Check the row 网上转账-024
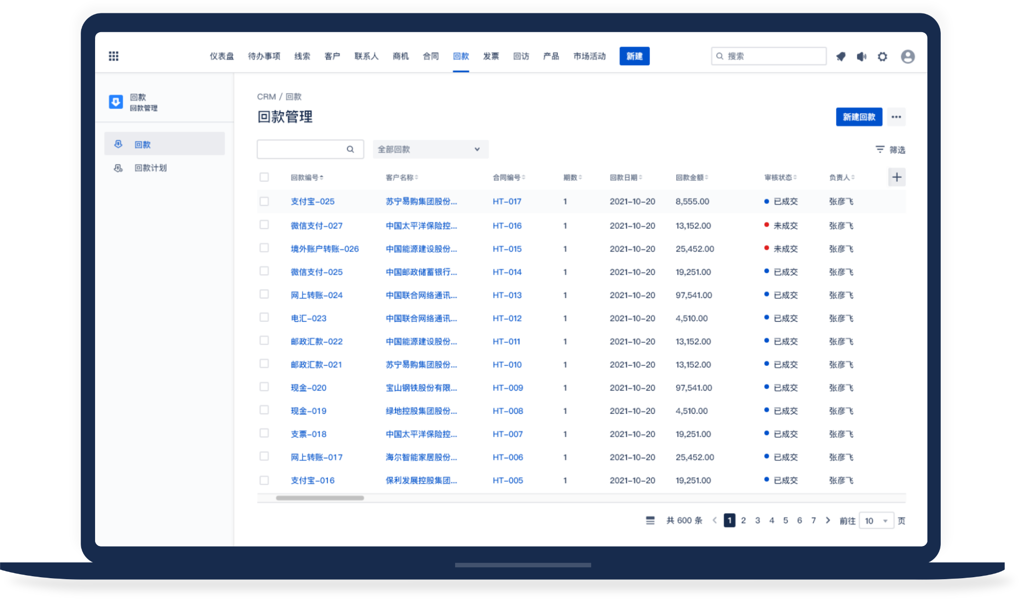The image size is (1019, 599). 264,294
